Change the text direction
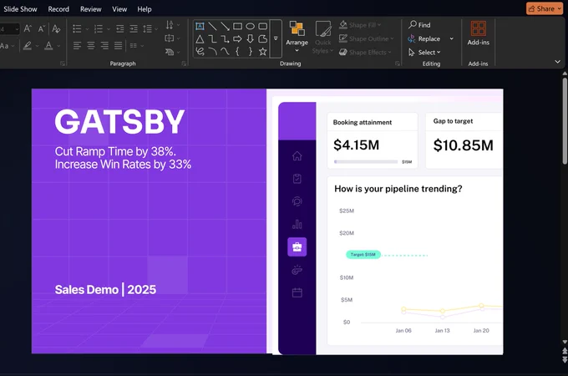The height and width of the screenshot is (376, 568). (172, 25)
